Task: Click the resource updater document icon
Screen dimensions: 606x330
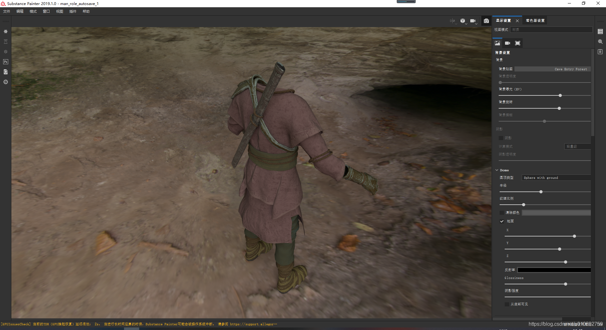Action: [x=6, y=72]
